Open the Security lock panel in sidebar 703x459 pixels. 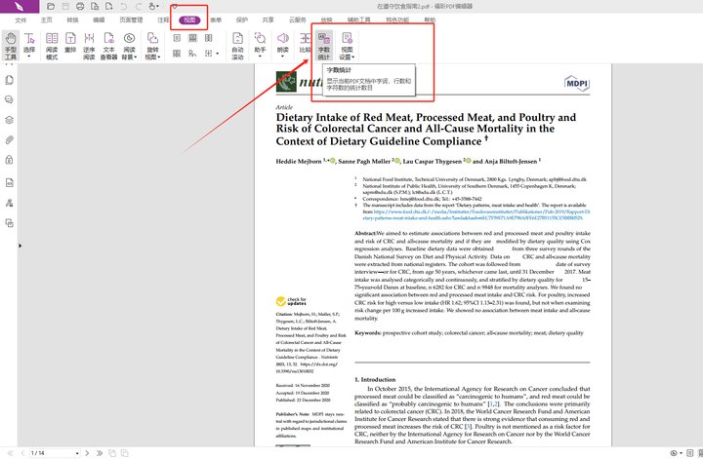(10, 161)
